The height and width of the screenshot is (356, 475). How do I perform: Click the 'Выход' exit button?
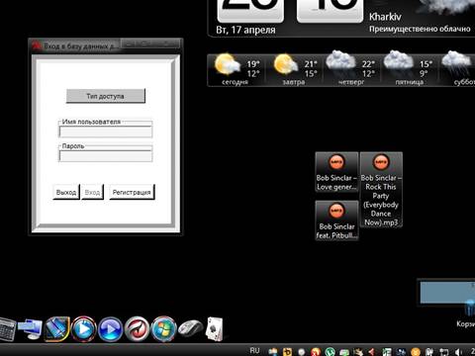coord(66,192)
